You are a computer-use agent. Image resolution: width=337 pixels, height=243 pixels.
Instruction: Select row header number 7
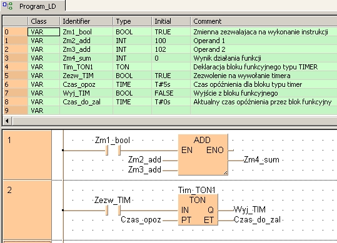pyautogui.click(x=15, y=93)
